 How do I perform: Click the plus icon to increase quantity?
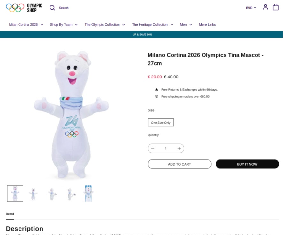pos(179,148)
